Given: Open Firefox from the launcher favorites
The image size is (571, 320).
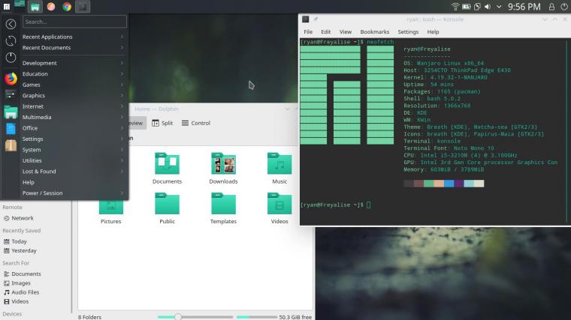Looking at the screenshot, I should 11,78.
